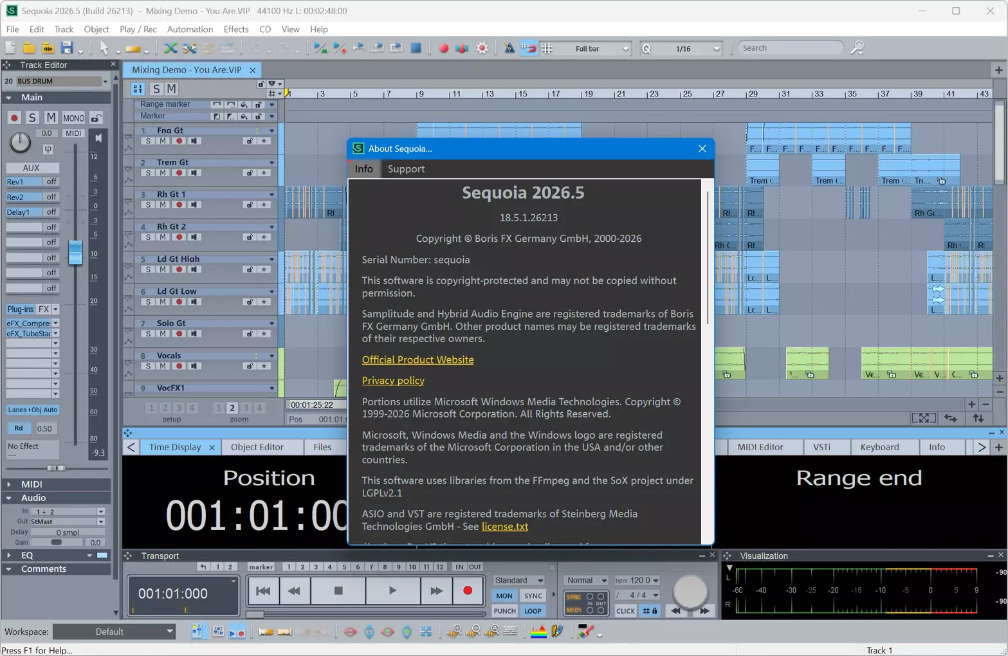Click the quantize Q icon in toolbar
This screenshot has height=656, width=1008.
tap(646, 48)
